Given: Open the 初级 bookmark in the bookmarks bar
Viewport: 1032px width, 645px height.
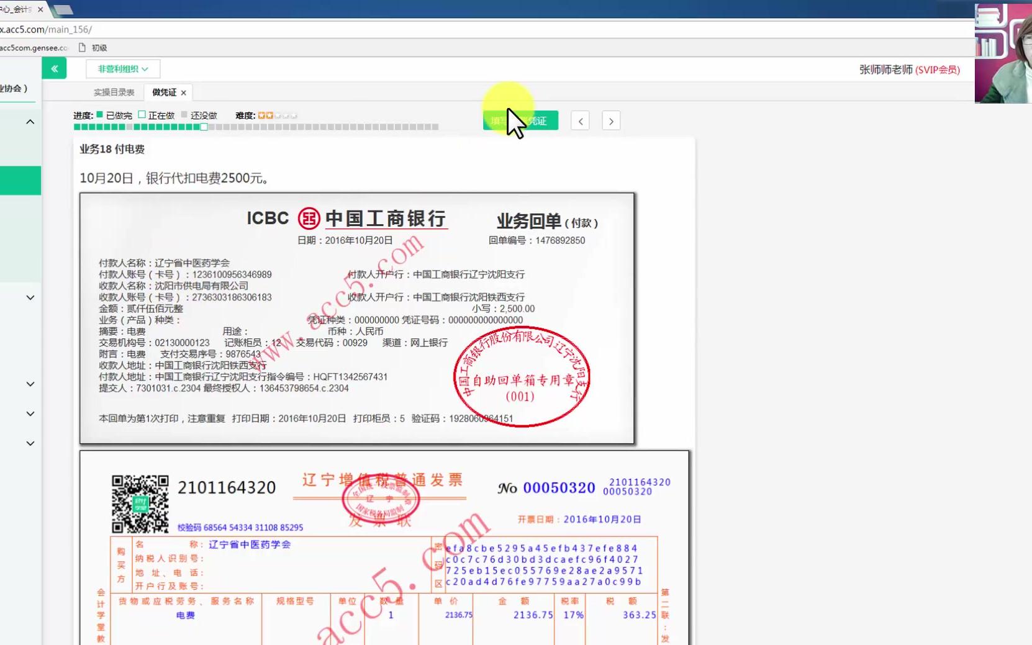Looking at the screenshot, I should [98, 47].
